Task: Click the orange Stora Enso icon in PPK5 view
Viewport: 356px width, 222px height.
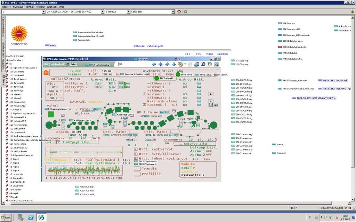Action: tap(46, 73)
